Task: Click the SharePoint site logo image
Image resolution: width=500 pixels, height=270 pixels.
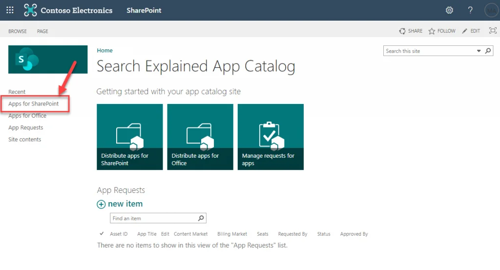Action: pyautogui.click(x=48, y=59)
